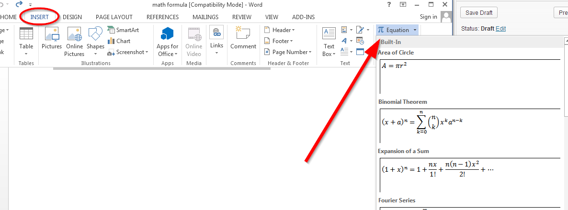Click the Fourier Series heading

397,200
